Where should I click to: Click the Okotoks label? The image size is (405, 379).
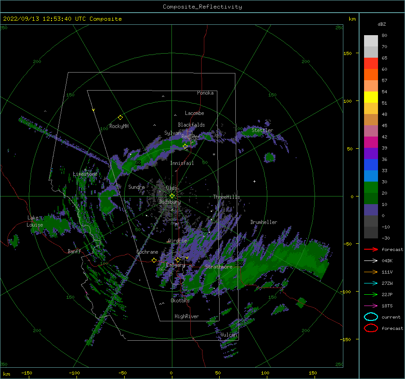[180, 301]
